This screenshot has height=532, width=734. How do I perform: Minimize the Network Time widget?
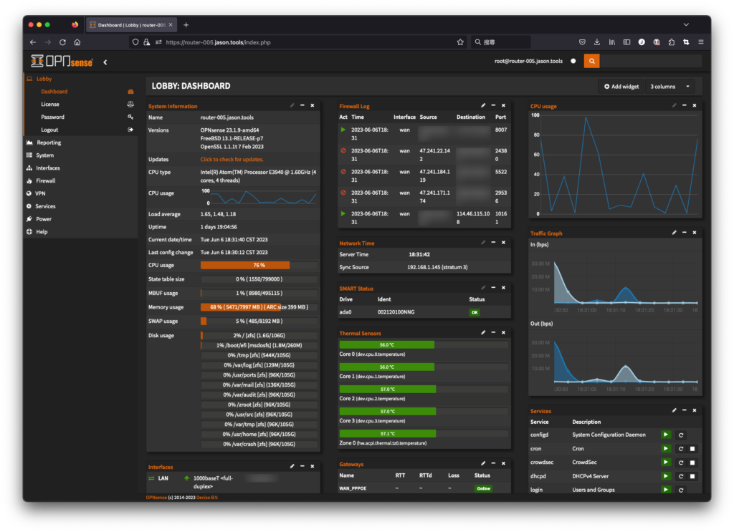pos(493,243)
